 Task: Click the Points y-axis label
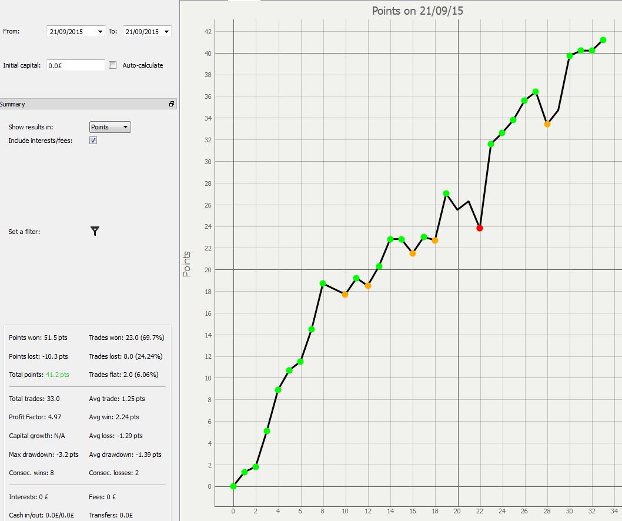186,264
